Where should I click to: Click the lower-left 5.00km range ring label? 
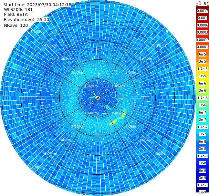37,167
